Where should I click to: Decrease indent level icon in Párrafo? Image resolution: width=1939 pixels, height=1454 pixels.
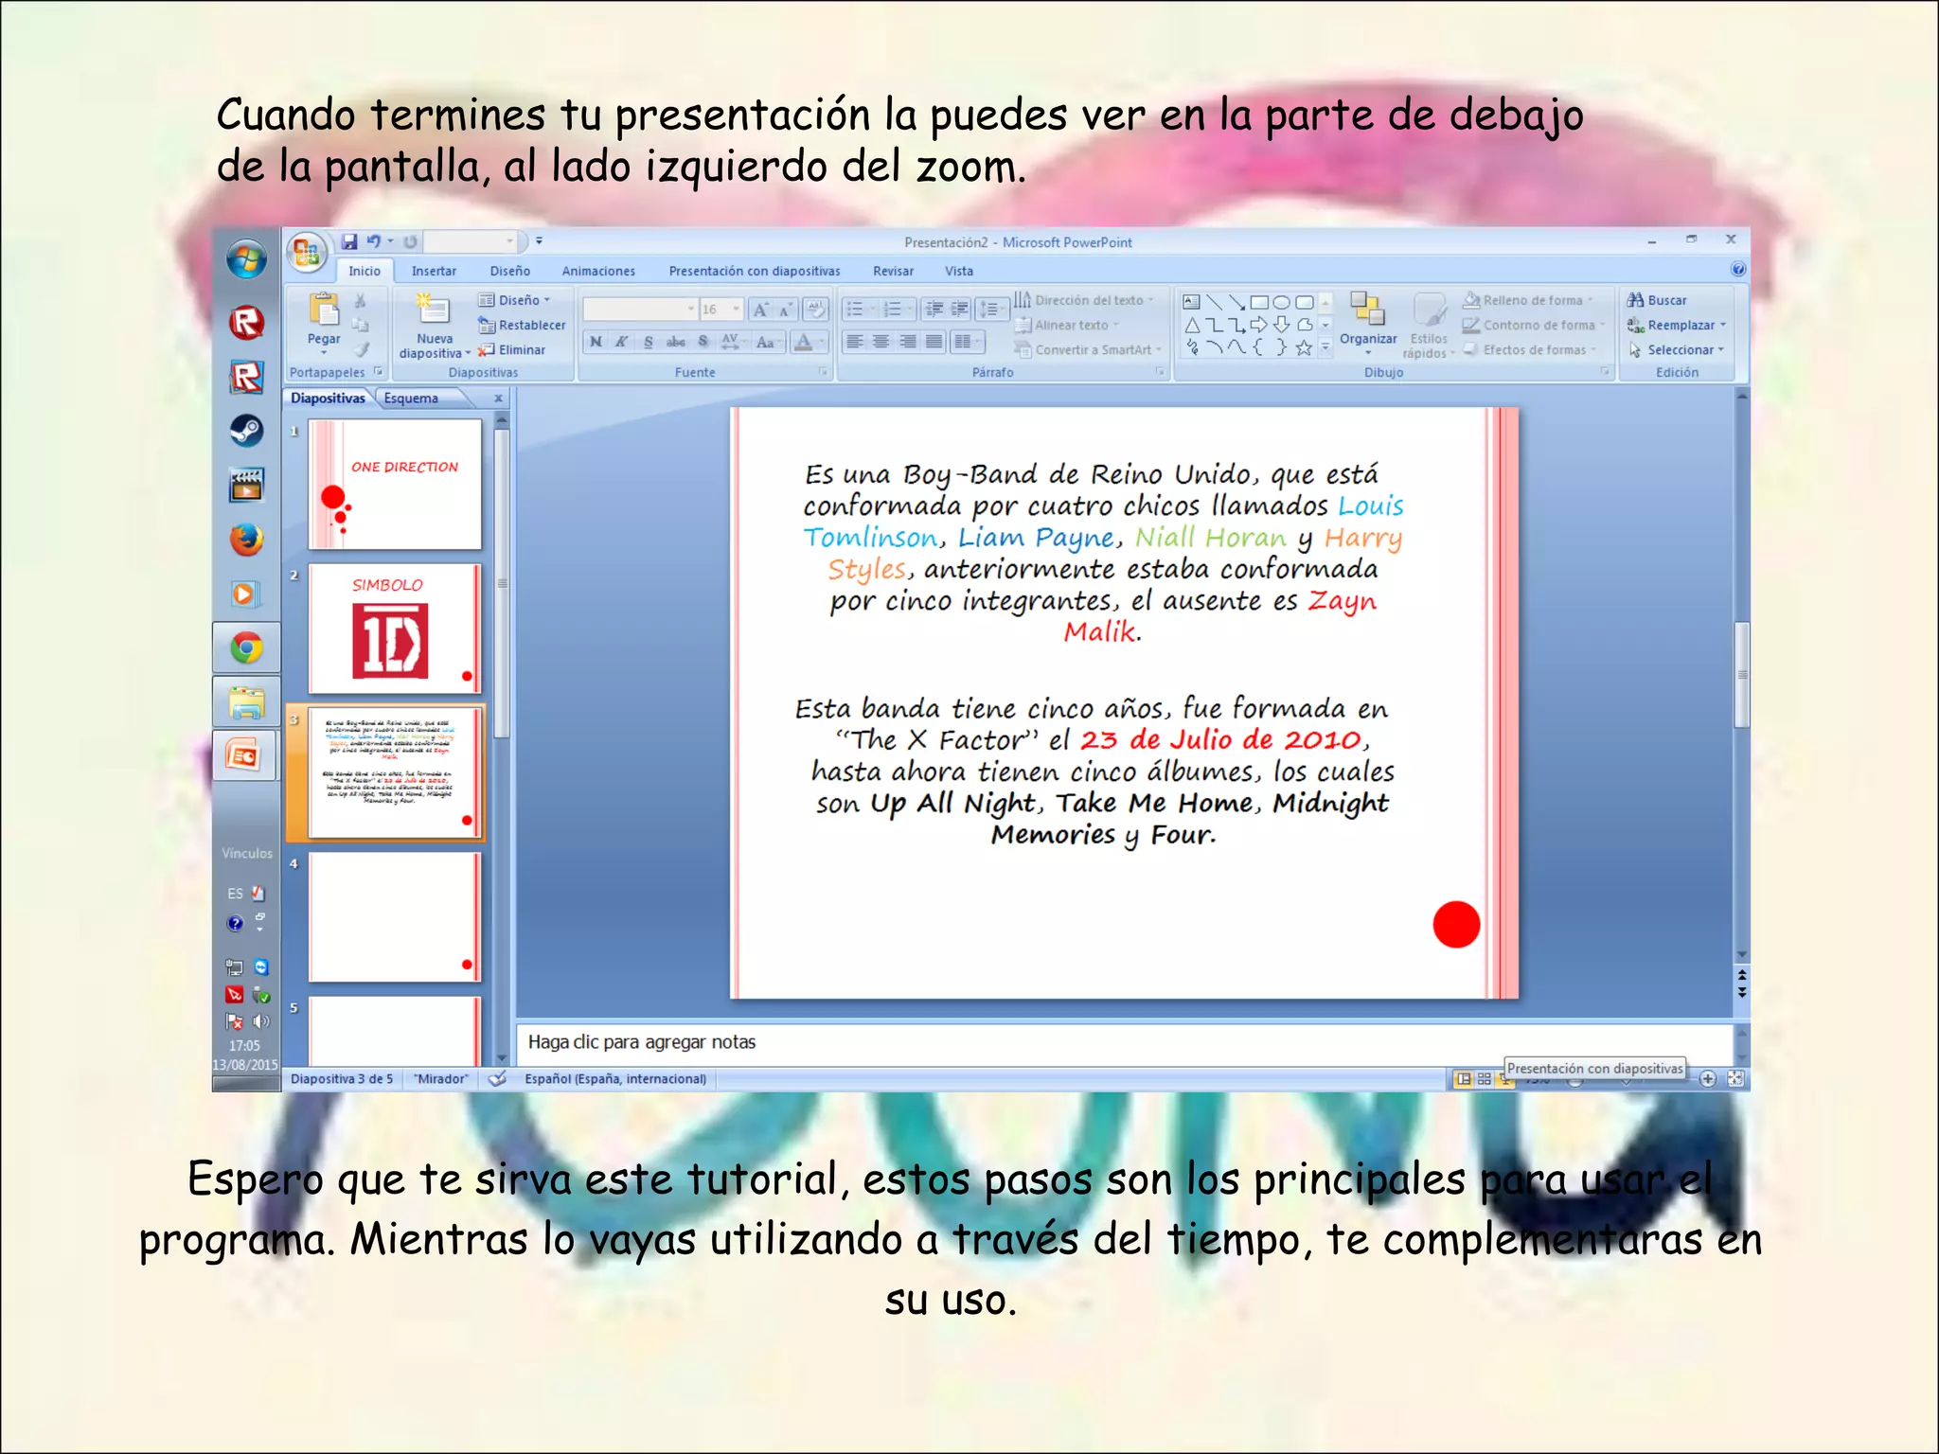click(x=934, y=310)
